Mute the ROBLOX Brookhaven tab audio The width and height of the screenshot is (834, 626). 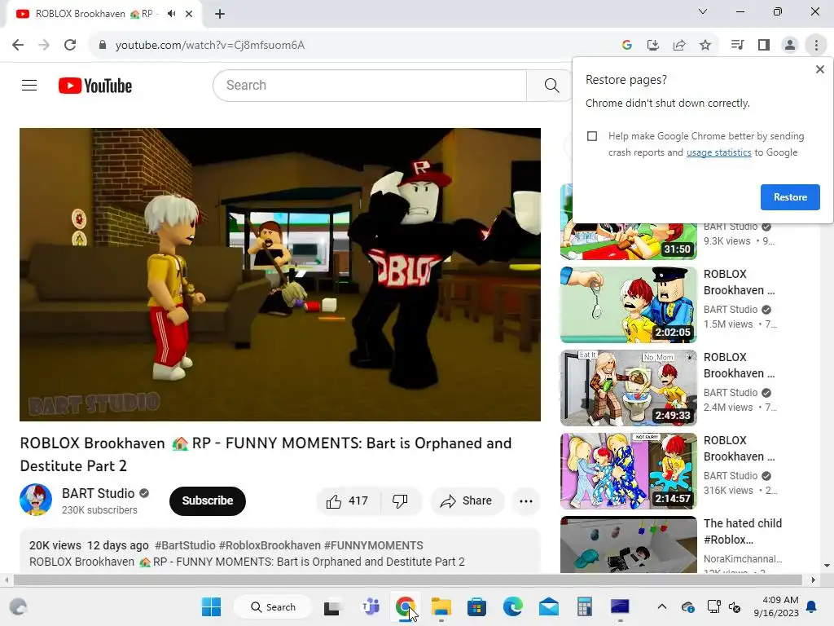[x=171, y=14]
